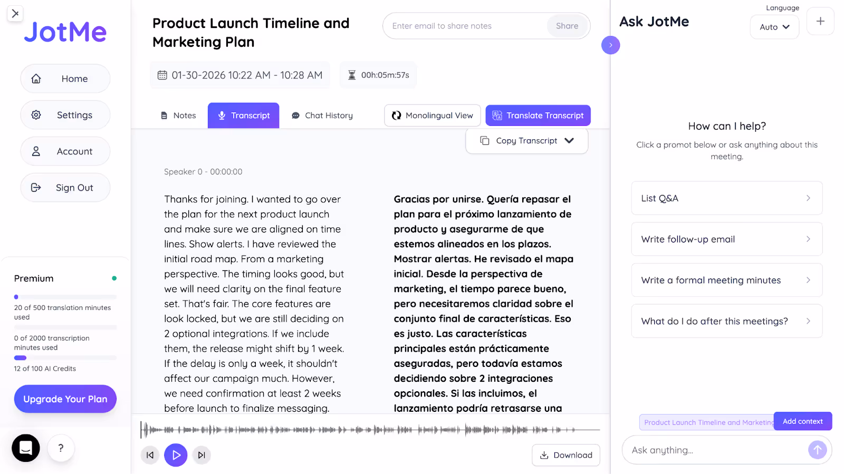Click the JotMe logo
The width and height of the screenshot is (844, 474).
coord(65,32)
